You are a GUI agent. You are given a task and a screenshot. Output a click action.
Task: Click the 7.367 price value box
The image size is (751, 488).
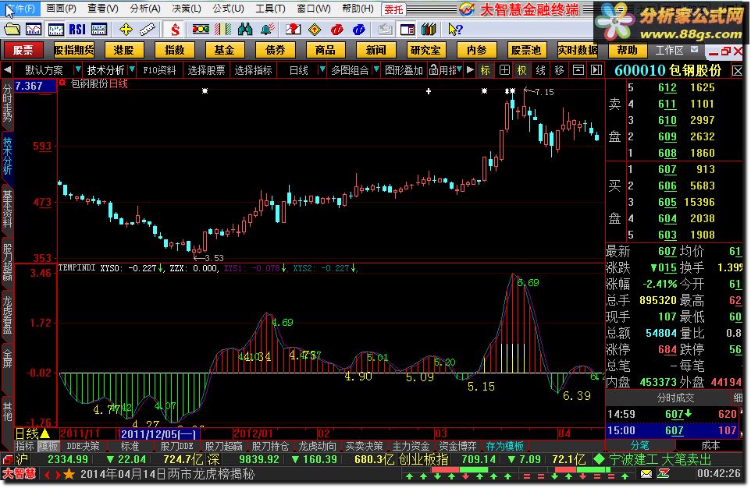[35, 86]
